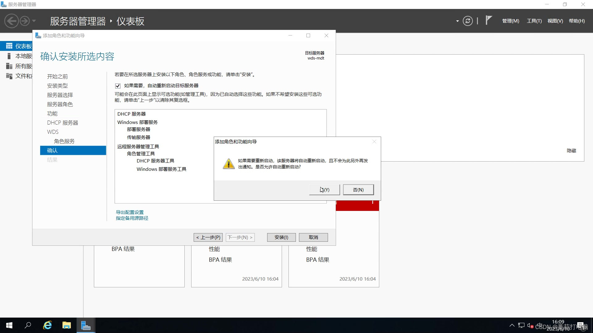Click the network icon in system tray

(521, 325)
